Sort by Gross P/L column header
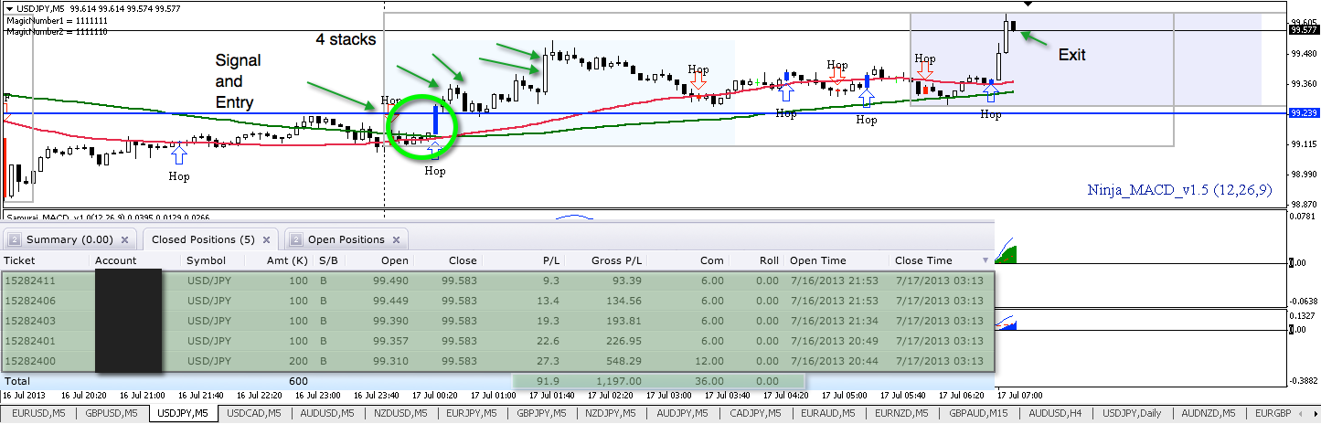Screen dimensions: 1321x424 click(x=616, y=260)
